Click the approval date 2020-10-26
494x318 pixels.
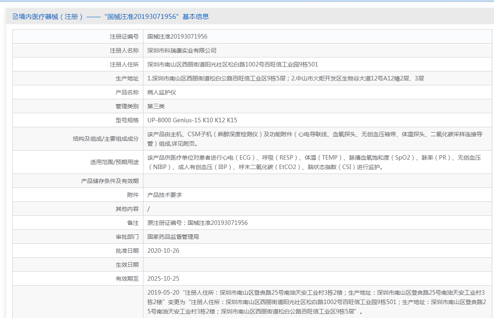click(x=163, y=251)
